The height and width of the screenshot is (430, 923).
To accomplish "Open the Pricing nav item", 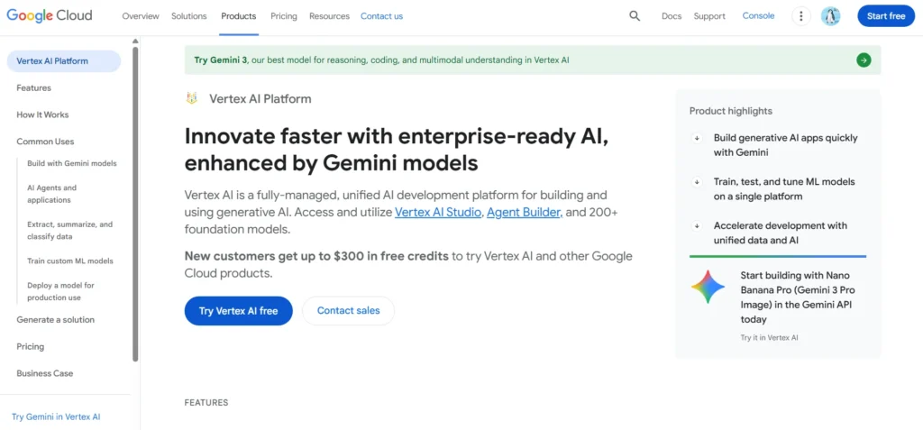I will click(x=284, y=16).
